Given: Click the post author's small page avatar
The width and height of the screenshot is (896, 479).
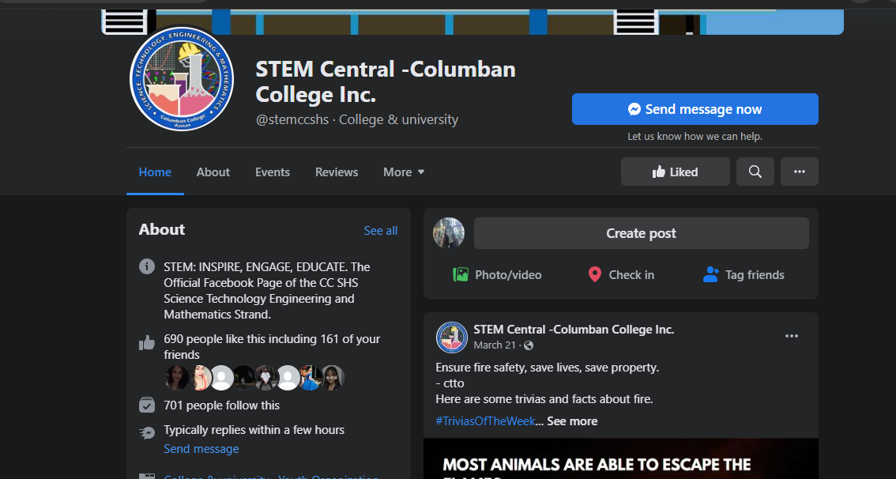Looking at the screenshot, I should (x=452, y=337).
